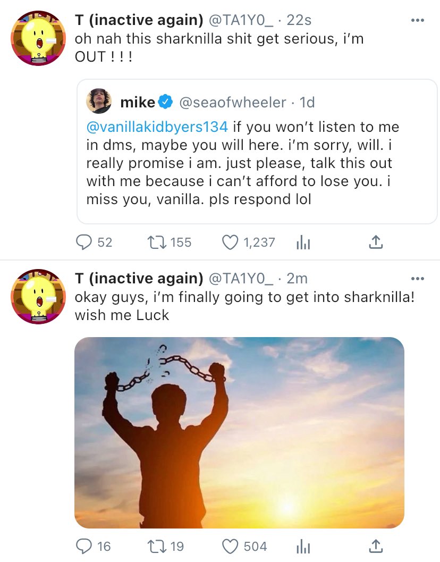Viewport: 440px width, 562px height.
Task: View analytics for the first tweet
Action: pos(302,243)
